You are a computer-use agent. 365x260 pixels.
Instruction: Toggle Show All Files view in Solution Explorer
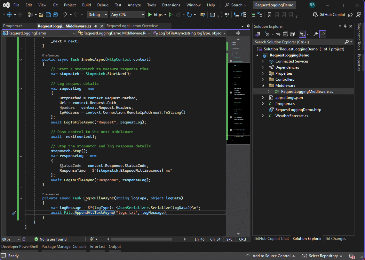point(292,34)
